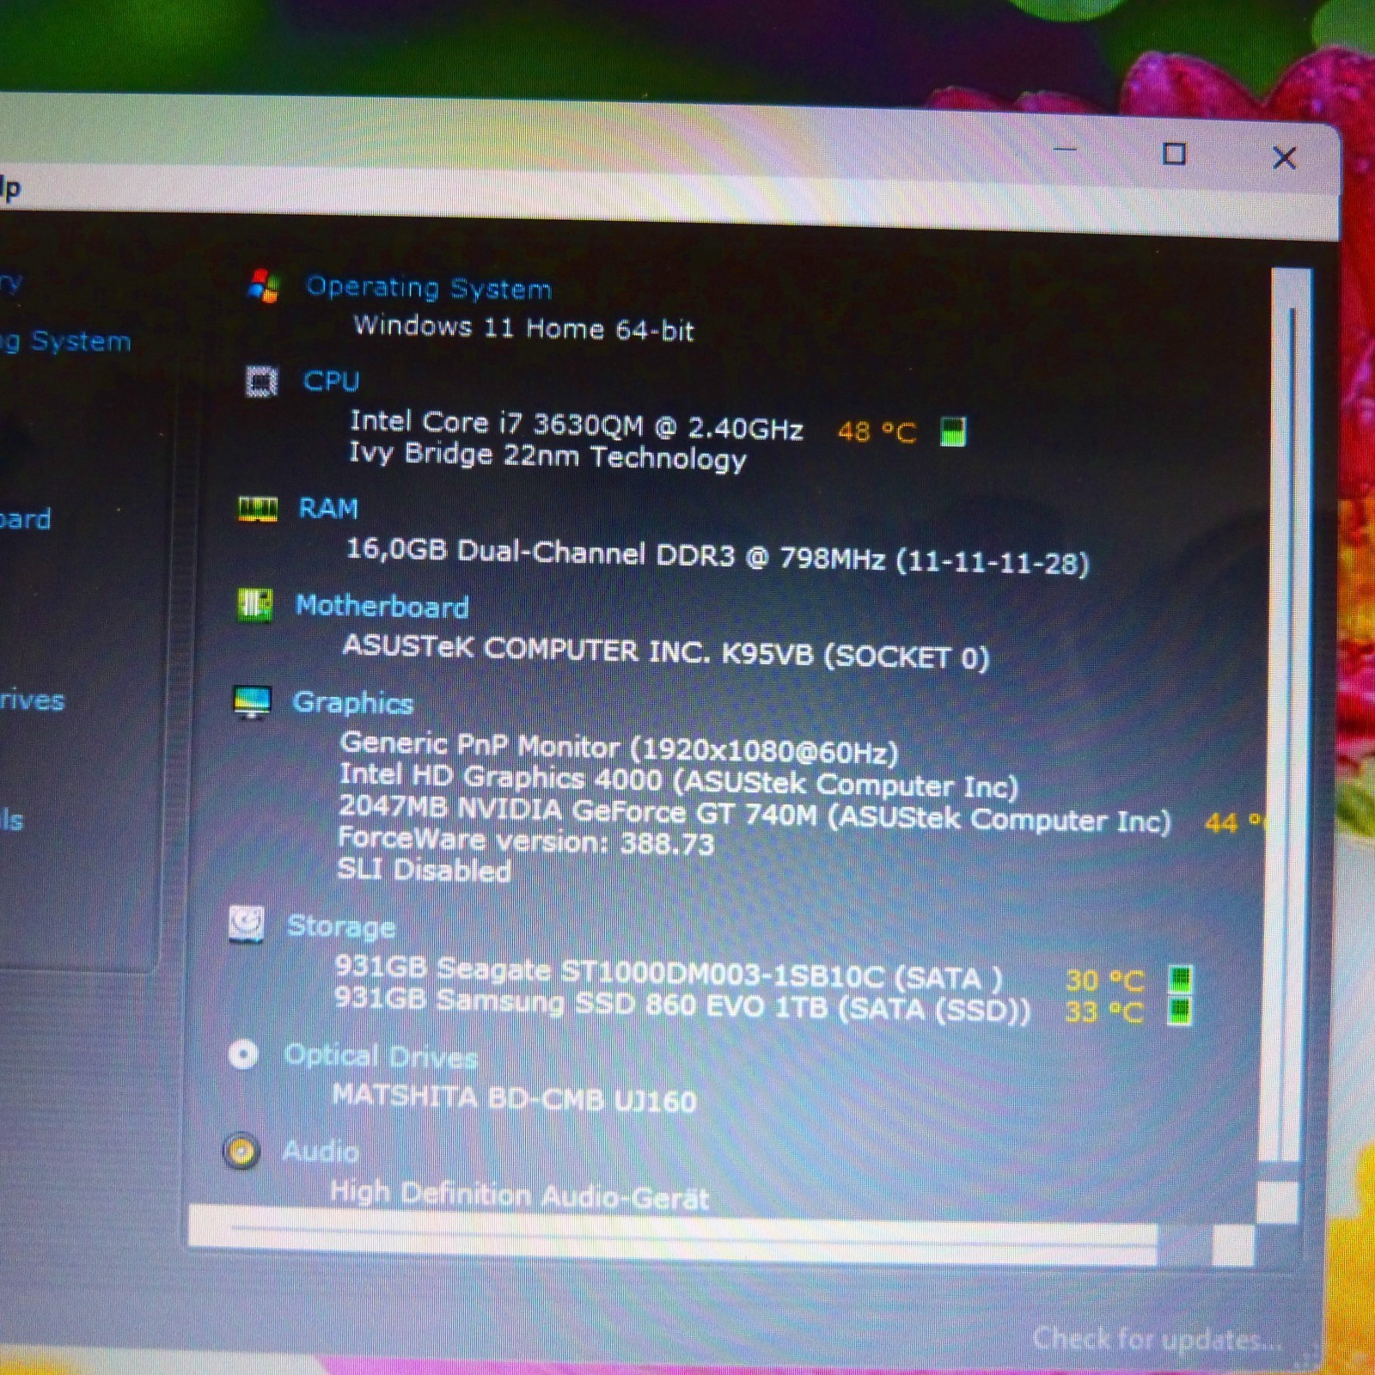This screenshot has width=1375, height=1375.
Task: Click 'ASUSTeK COMPUTER INC. K95VB' text
Action: coord(577,650)
